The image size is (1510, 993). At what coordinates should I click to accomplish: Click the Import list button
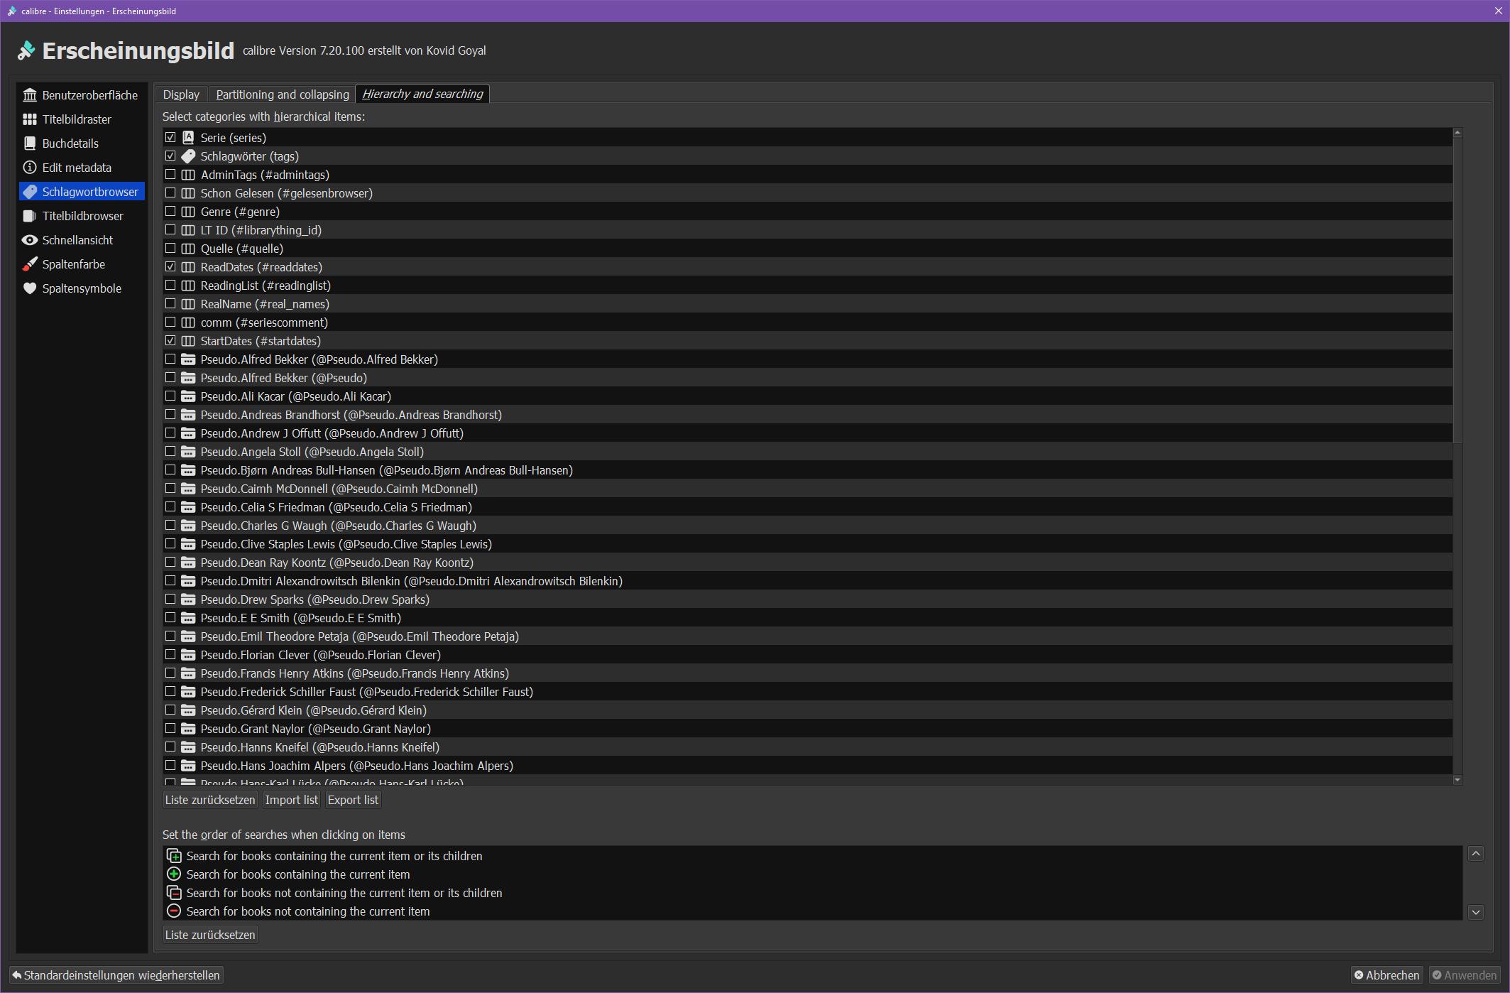point(291,800)
